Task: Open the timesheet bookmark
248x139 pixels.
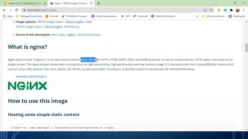Action: click(140, 16)
